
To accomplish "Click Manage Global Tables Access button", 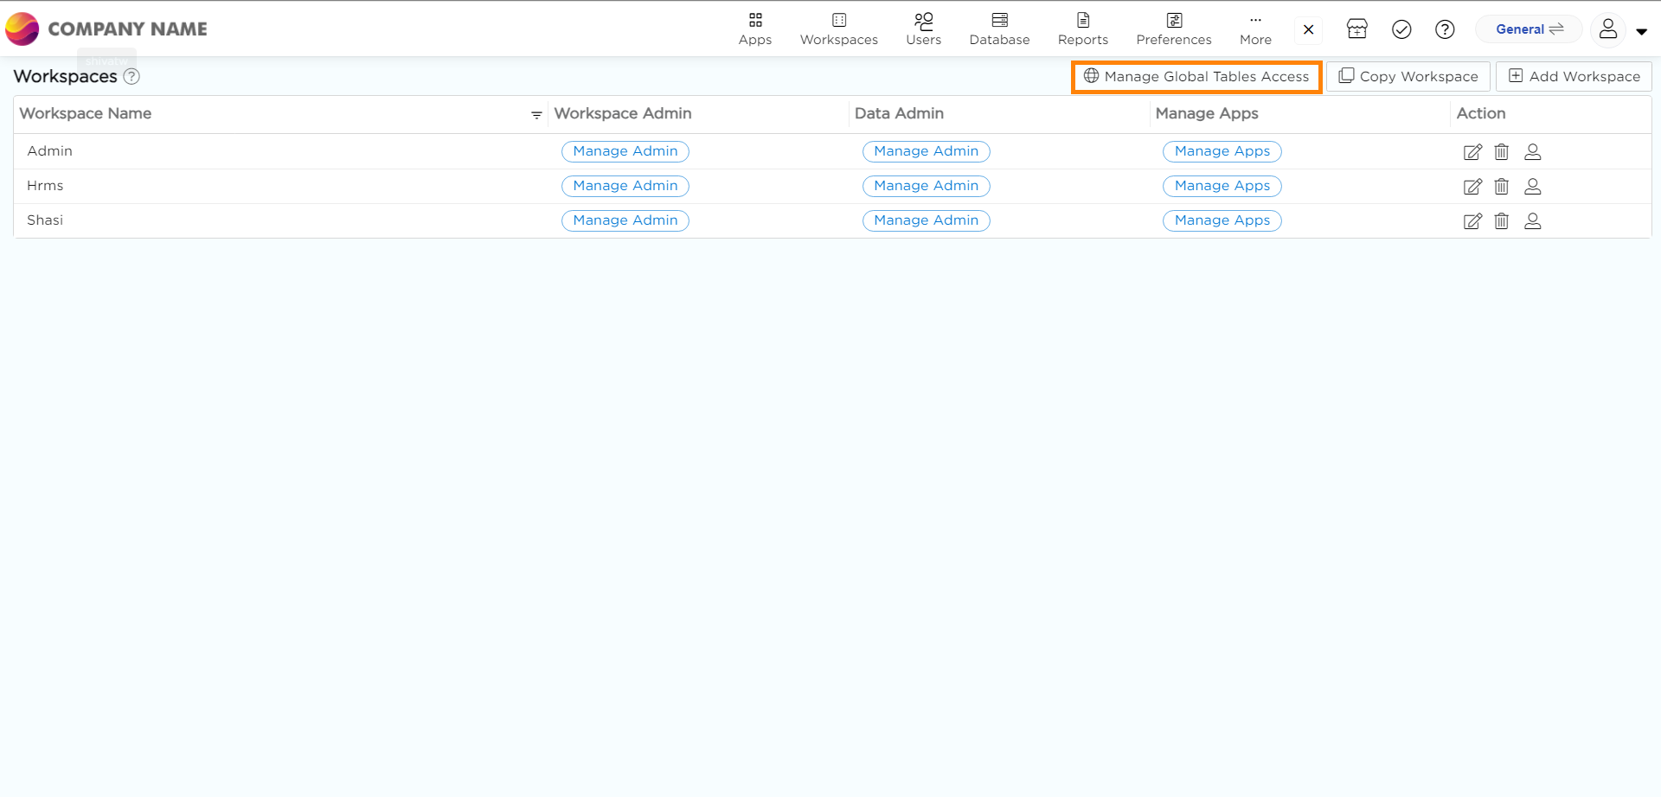I will click(x=1196, y=77).
